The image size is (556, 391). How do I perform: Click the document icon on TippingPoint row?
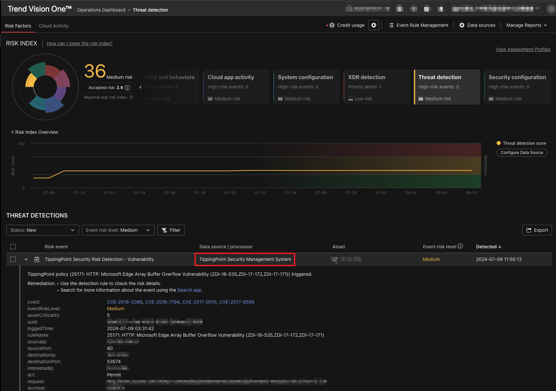tap(37, 259)
